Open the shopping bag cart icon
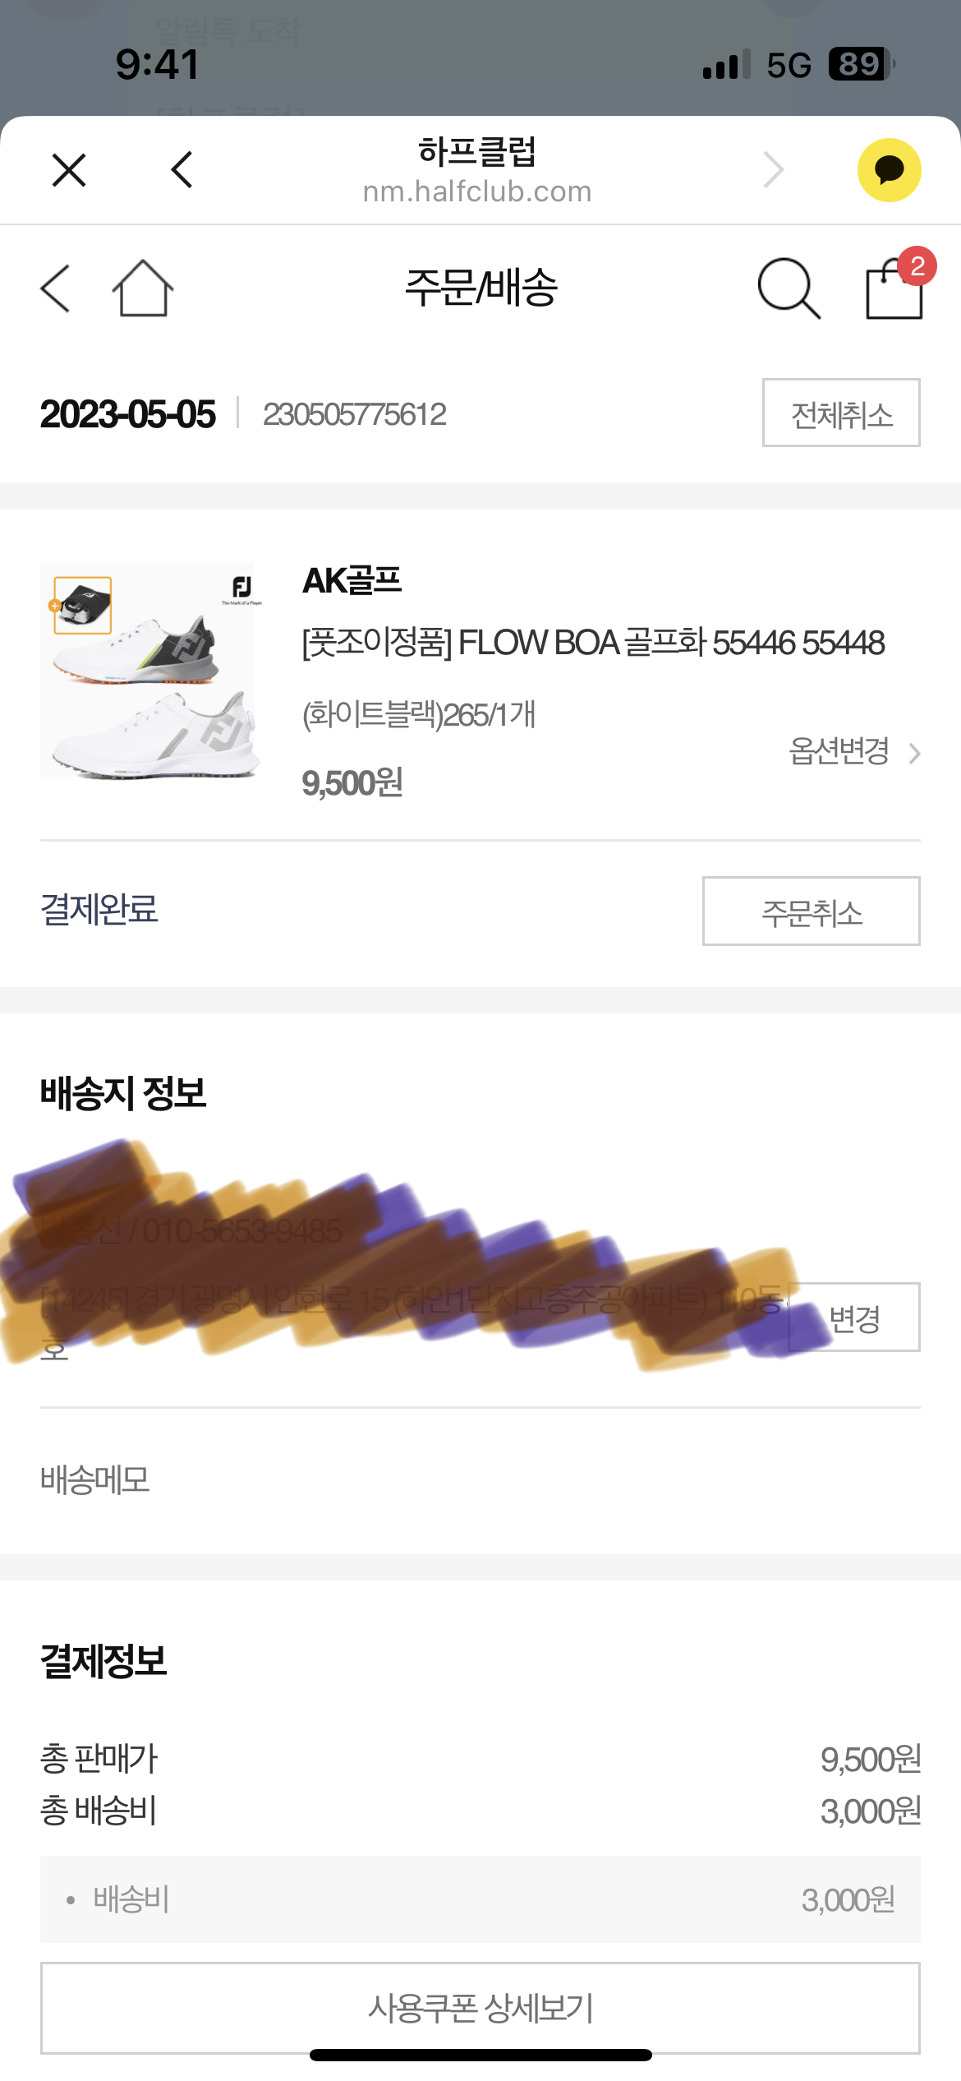This screenshot has height=2081, width=961. pyautogui.click(x=894, y=288)
